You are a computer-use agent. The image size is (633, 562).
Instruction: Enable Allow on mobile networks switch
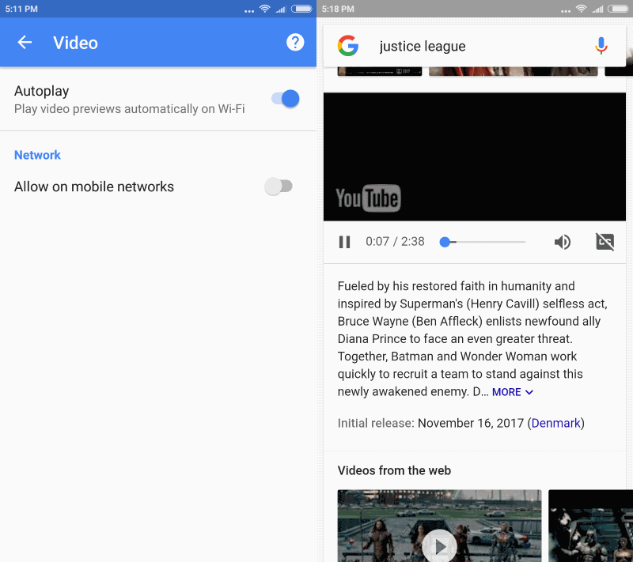279,187
